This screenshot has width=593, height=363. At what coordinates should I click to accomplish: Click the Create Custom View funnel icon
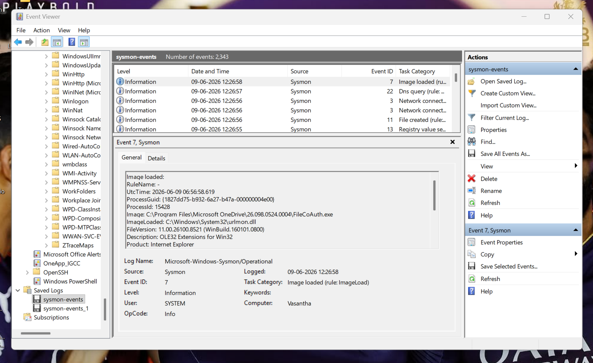click(x=472, y=93)
